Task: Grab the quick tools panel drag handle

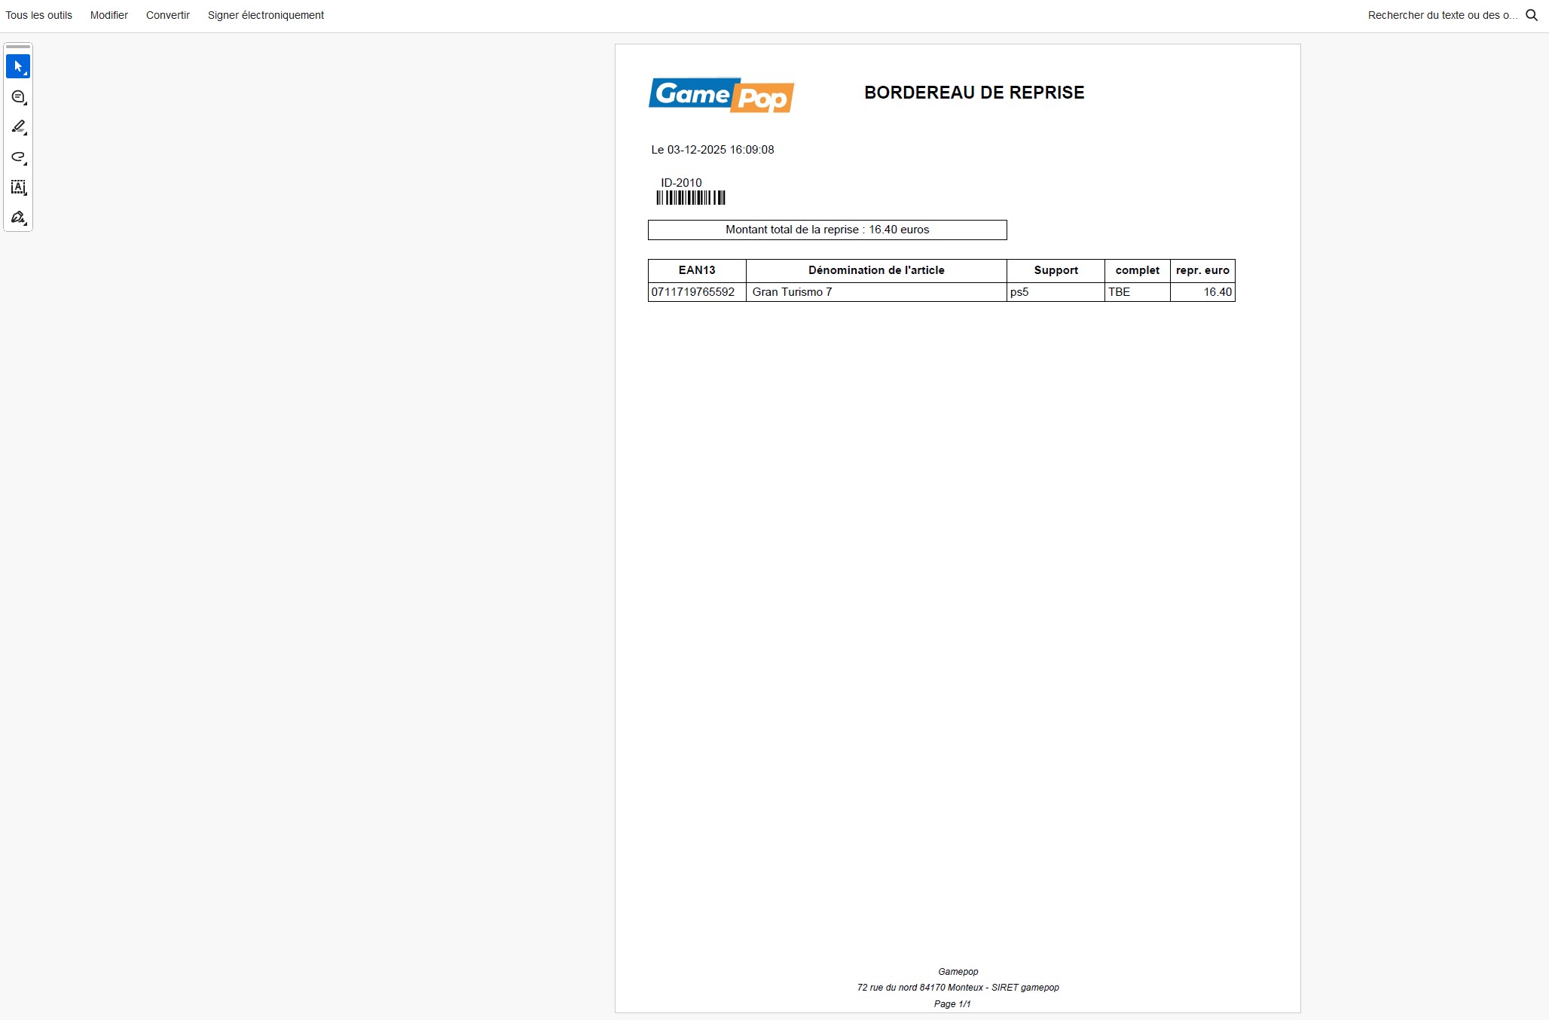Action: coord(18,47)
